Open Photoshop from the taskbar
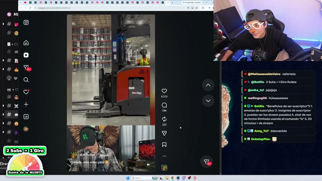This screenshot has width=322, height=181. [x=178, y=178]
